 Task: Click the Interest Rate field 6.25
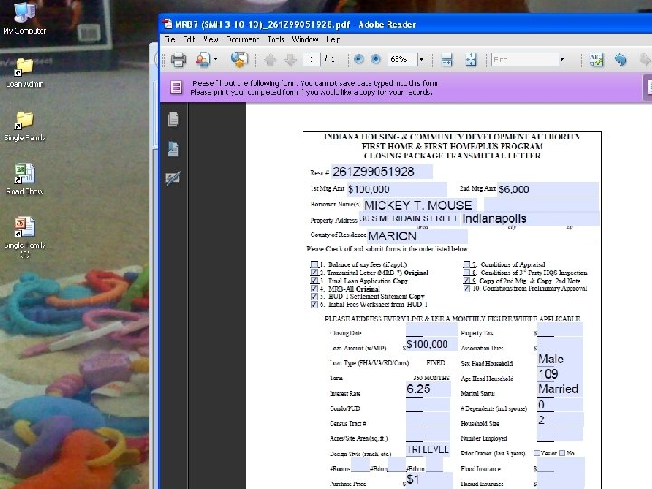[x=427, y=389]
